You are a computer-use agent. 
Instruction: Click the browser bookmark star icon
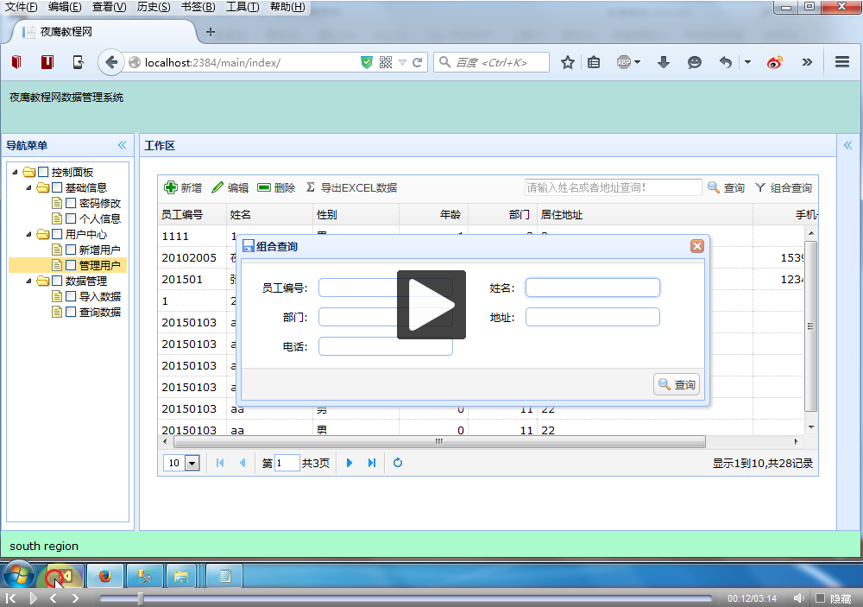tap(568, 62)
